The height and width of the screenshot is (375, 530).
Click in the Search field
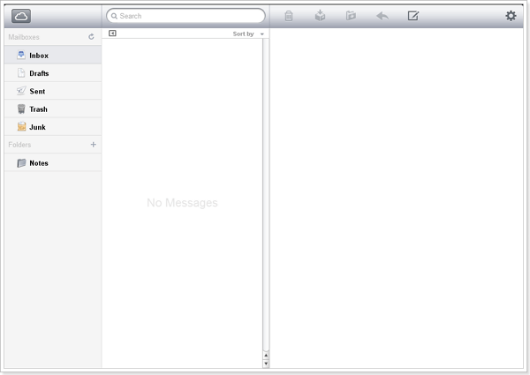[185, 16]
